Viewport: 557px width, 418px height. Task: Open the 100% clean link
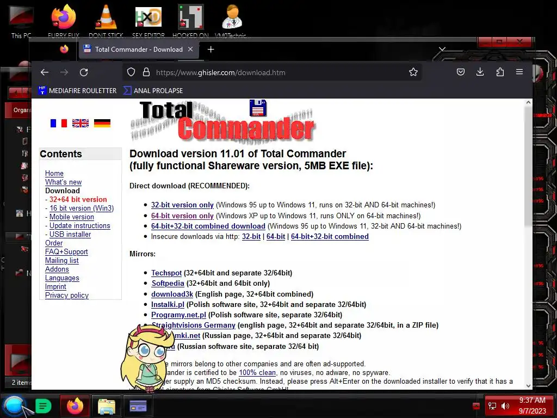point(257,372)
